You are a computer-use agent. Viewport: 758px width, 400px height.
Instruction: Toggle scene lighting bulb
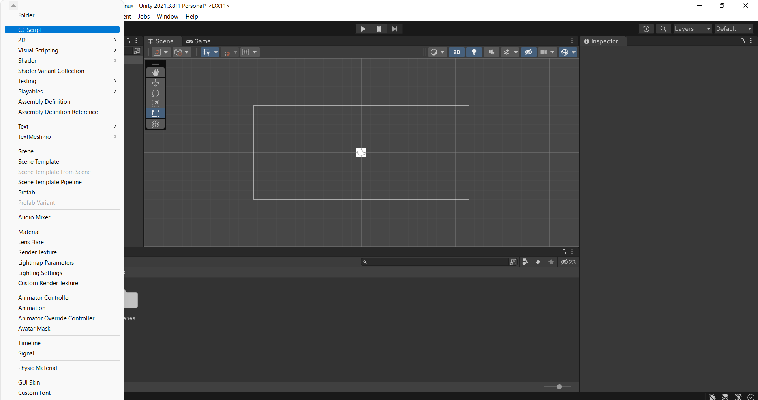tap(474, 52)
